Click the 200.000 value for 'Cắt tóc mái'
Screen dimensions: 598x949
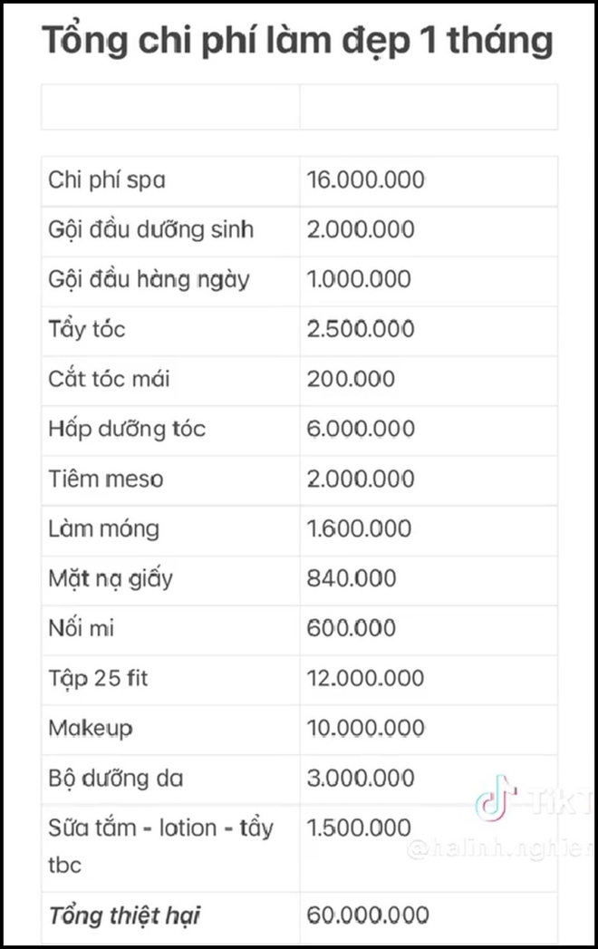click(x=351, y=379)
